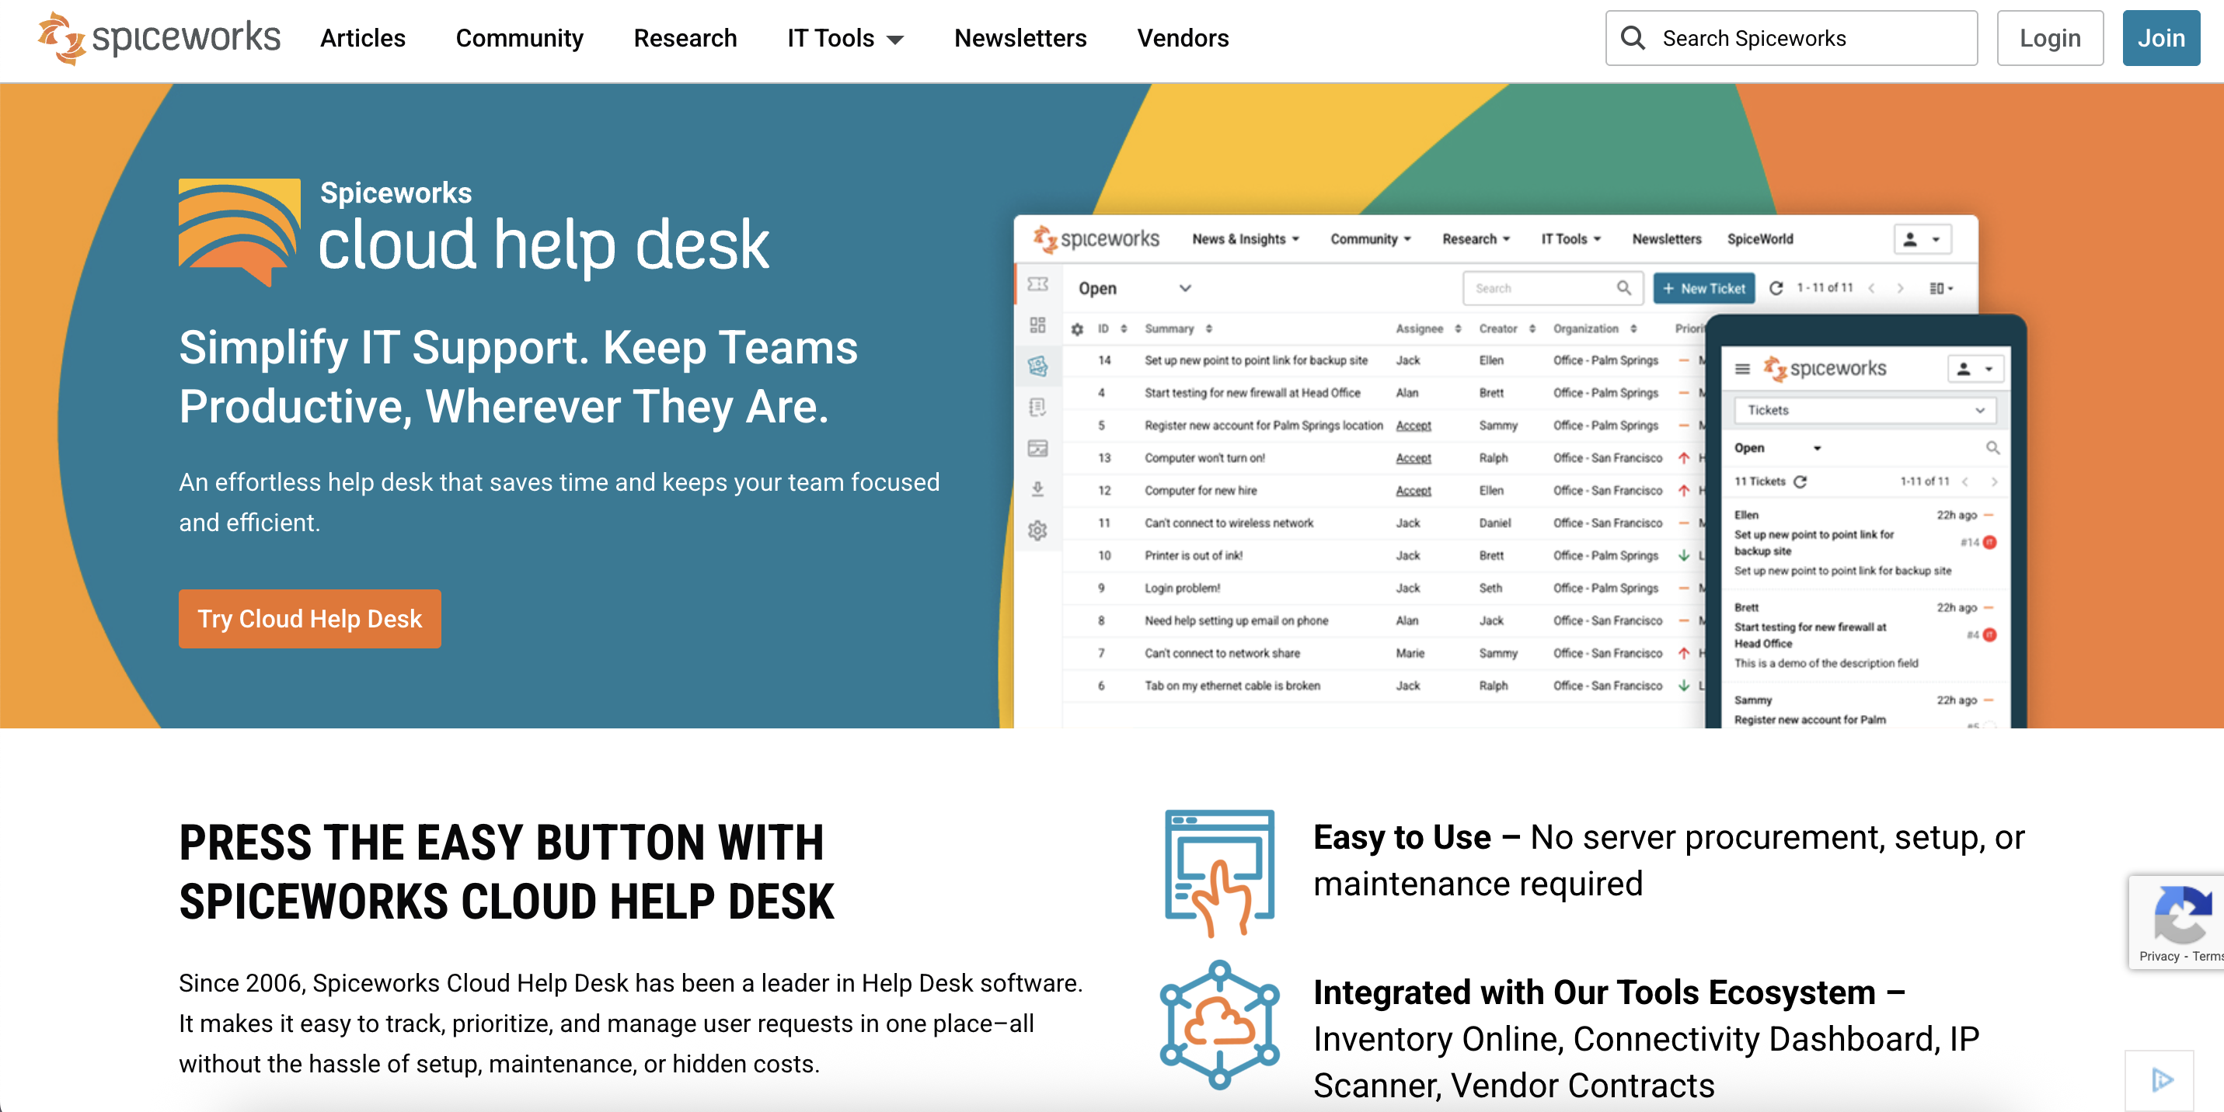This screenshot has width=2224, height=1112.
Task: Expand the IT Tools dropdown menu
Action: click(x=845, y=38)
